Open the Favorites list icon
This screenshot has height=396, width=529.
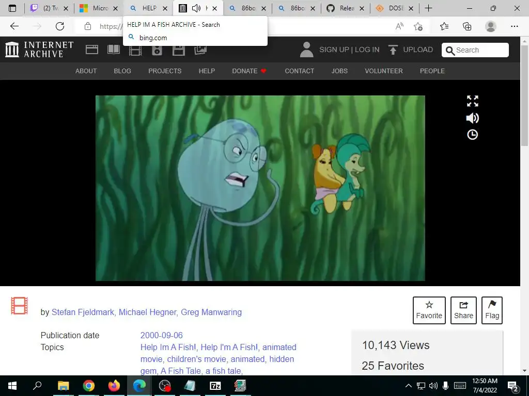pyautogui.click(x=444, y=26)
